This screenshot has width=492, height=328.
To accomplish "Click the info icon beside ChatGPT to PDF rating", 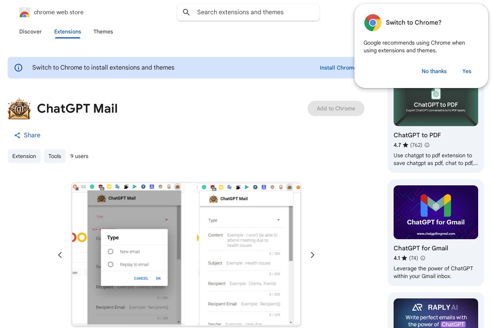I will click(427, 145).
